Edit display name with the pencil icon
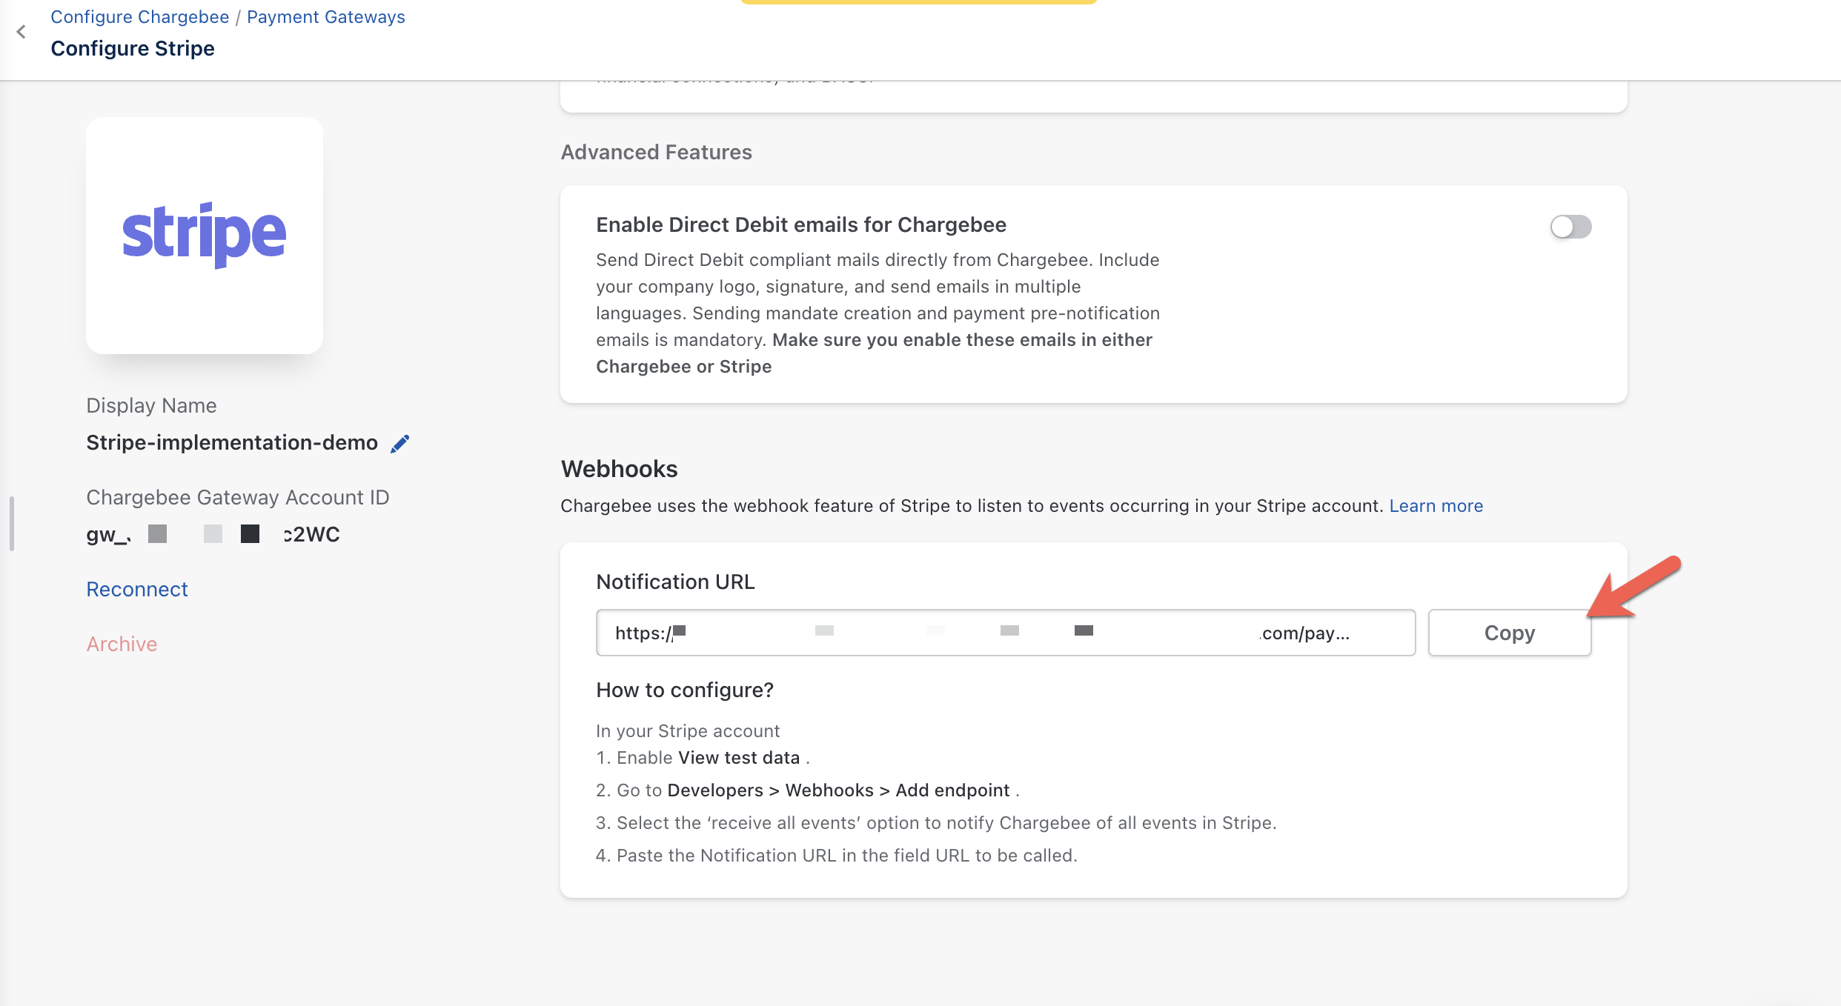The width and height of the screenshot is (1841, 1006). (400, 444)
